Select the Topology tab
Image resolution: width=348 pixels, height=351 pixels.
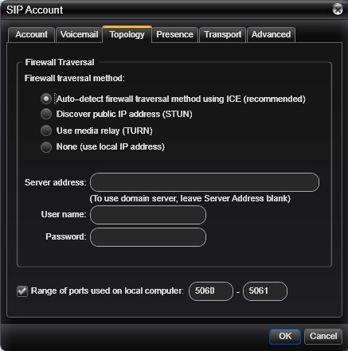point(127,34)
